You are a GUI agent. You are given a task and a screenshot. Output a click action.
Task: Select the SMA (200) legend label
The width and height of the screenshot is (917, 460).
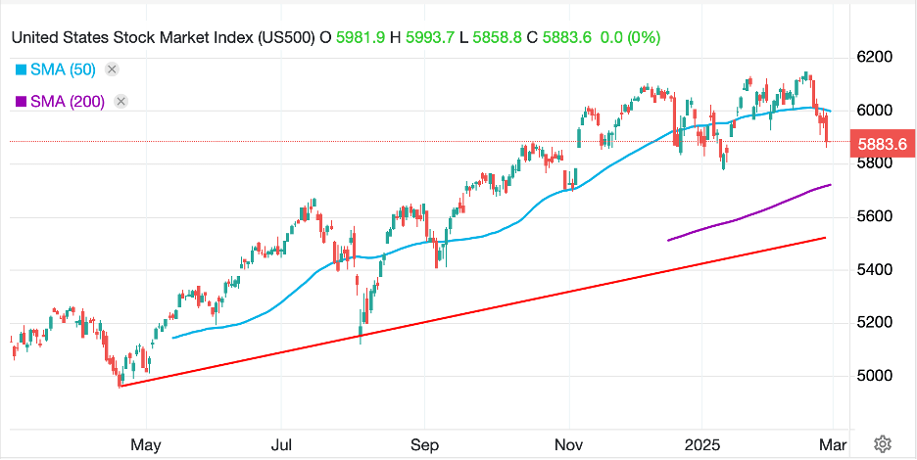click(67, 101)
